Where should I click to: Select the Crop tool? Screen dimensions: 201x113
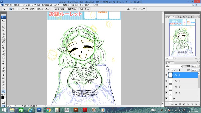click(x=3, y=34)
